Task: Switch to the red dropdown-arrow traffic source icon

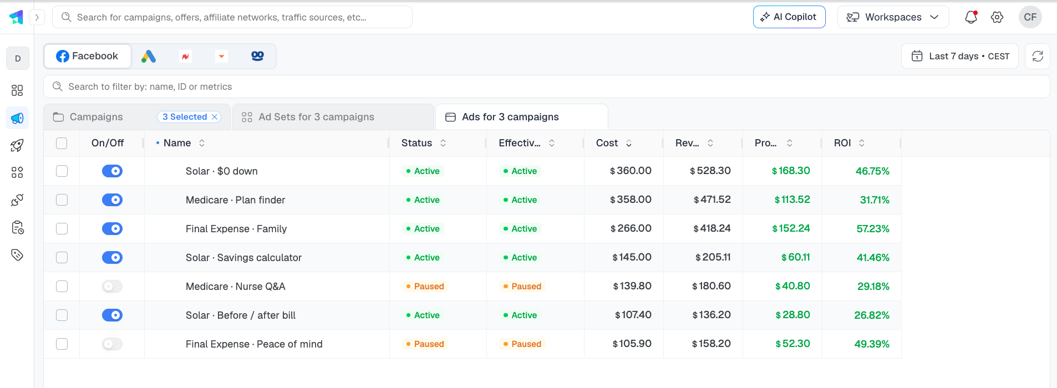Action: [x=221, y=56]
